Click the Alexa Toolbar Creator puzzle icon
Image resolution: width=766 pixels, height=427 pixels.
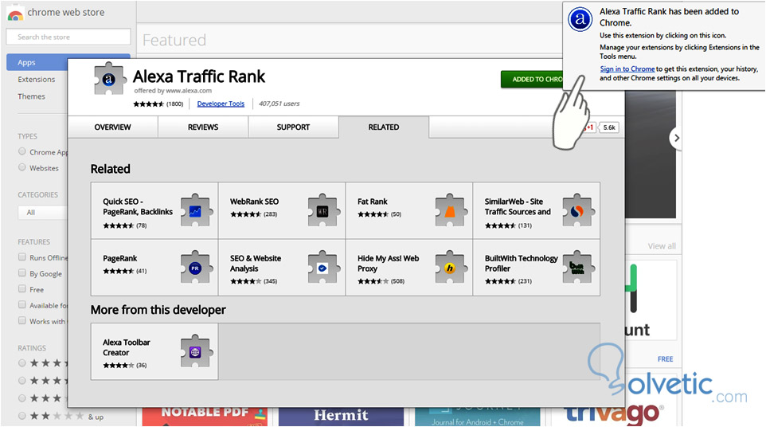pos(195,351)
